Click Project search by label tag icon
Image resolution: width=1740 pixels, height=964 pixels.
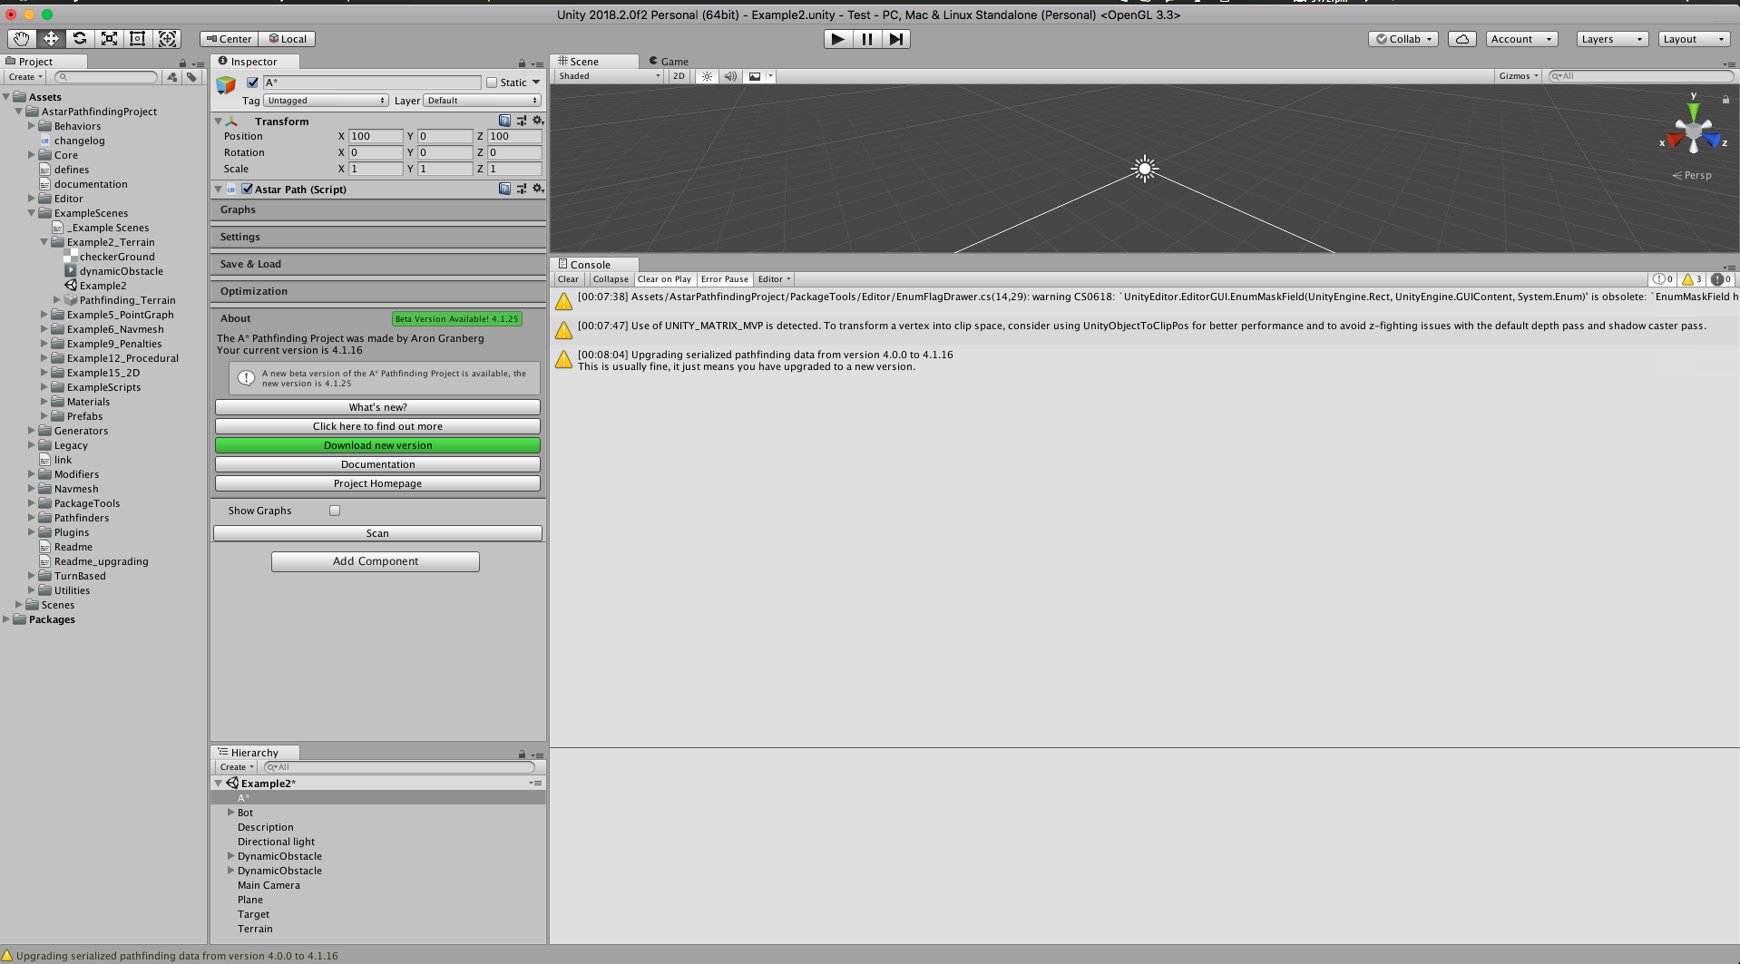(x=191, y=77)
